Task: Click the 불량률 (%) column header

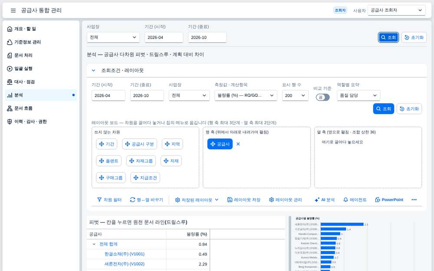Action: [x=188, y=234]
